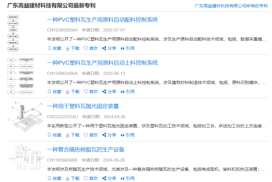272x182 pixels.
Task: Open patent 一种复合隔热树脂瓦的生产设备
Action: point(86,150)
